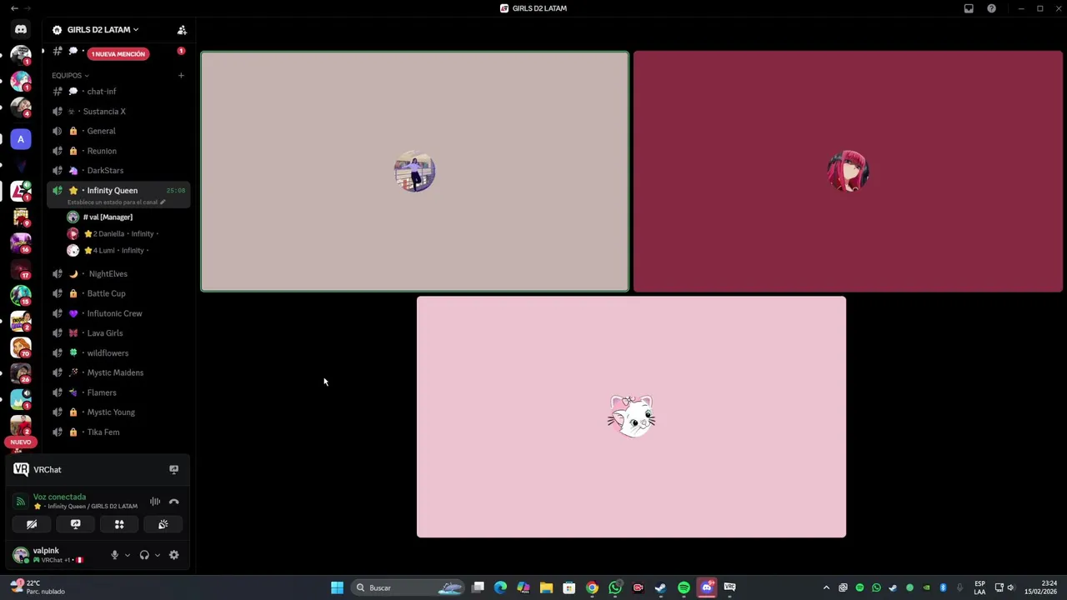1067x600 pixels.
Task: Open user settings gear
Action: tap(173, 555)
